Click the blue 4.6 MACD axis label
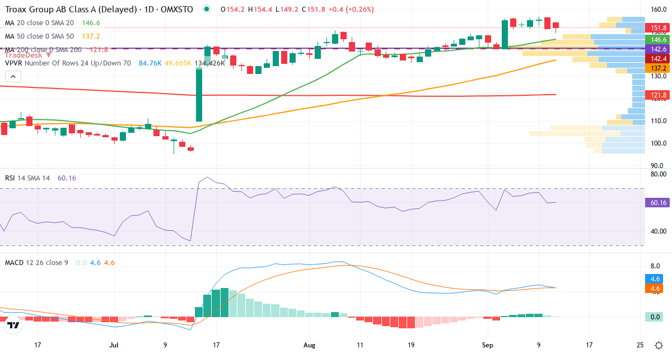Viewport: 672px width, 353px height. (654, 279)
